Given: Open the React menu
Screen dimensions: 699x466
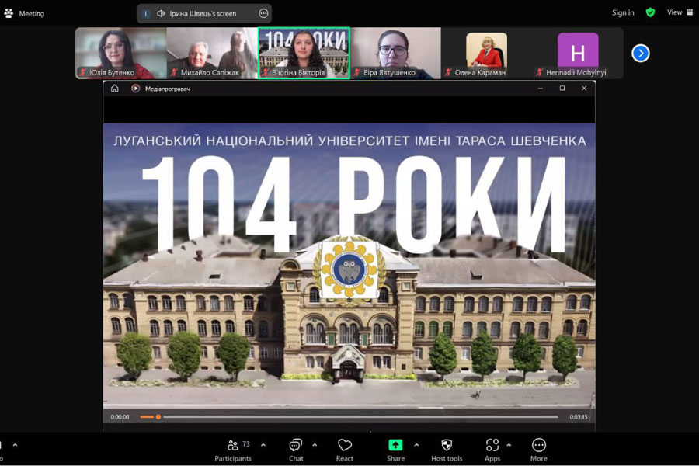Looking at the screenshot, I should [x=345, y=450].
